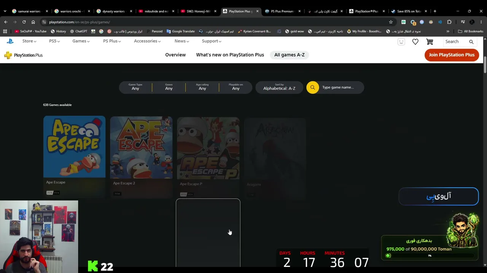The height and width of the screenshot is (273, 487).
Task: Click the site information icon in address bar
Action: click(44, 22)
